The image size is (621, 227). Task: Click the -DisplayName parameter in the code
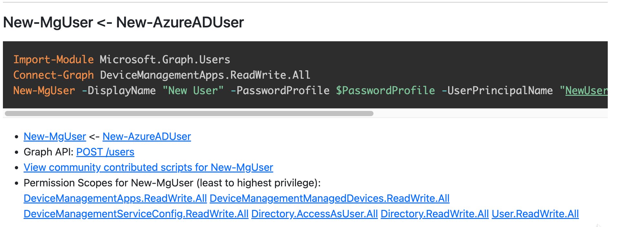(x=119, y=91)
